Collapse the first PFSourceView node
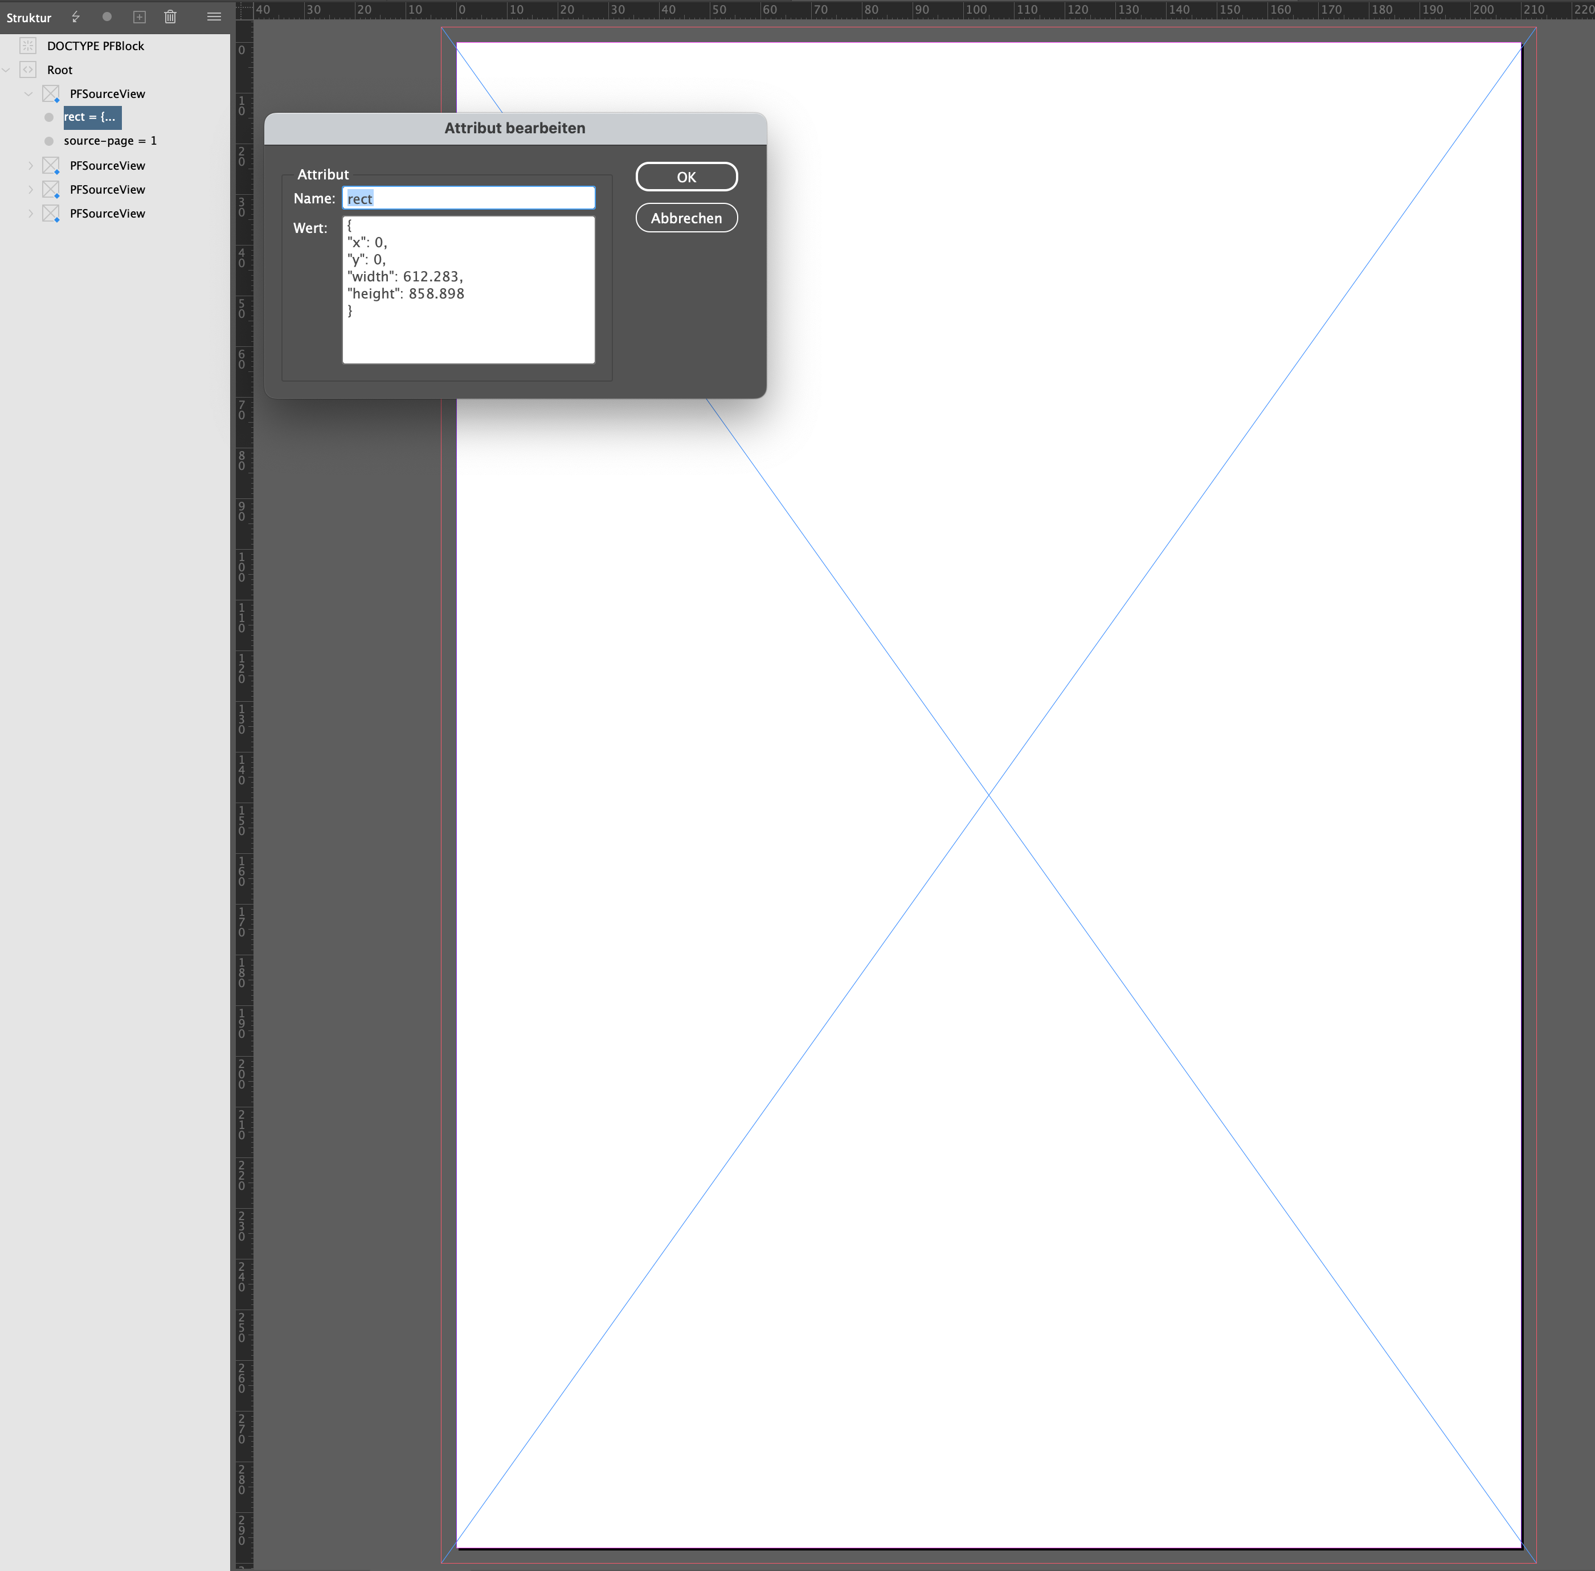This screenshot has width=1595, height=1571. pos(29,94)
